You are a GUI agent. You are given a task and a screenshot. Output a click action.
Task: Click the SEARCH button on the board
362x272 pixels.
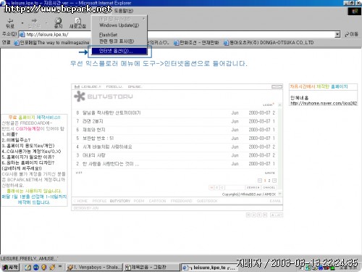click(253, 188)
